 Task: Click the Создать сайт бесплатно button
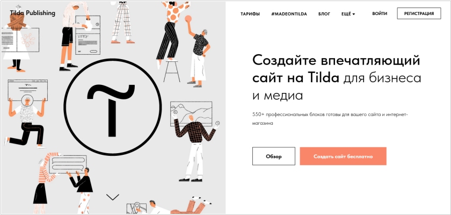[343, 156]
